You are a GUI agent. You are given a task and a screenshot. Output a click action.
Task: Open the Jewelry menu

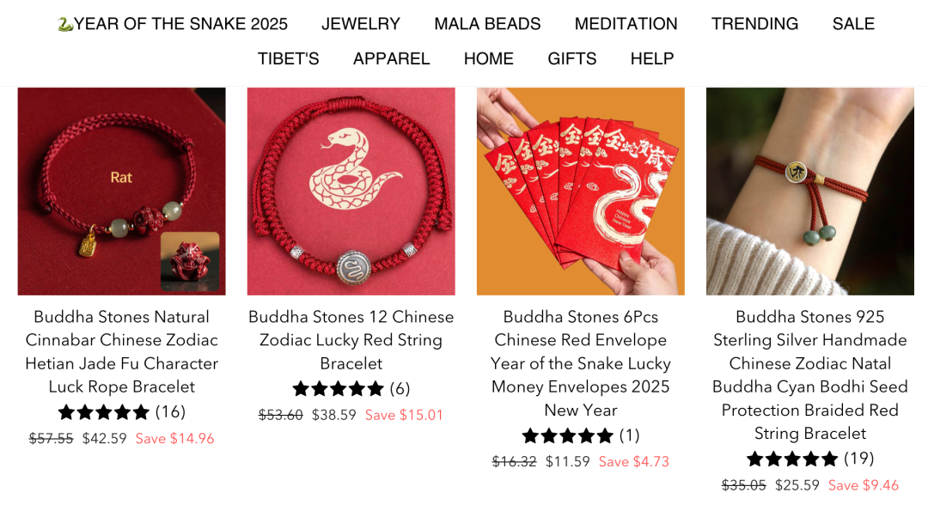click(x=360, y=24)
